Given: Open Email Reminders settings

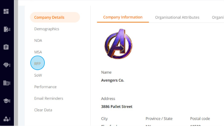Looking at the screenshot, I should [48, 98].
